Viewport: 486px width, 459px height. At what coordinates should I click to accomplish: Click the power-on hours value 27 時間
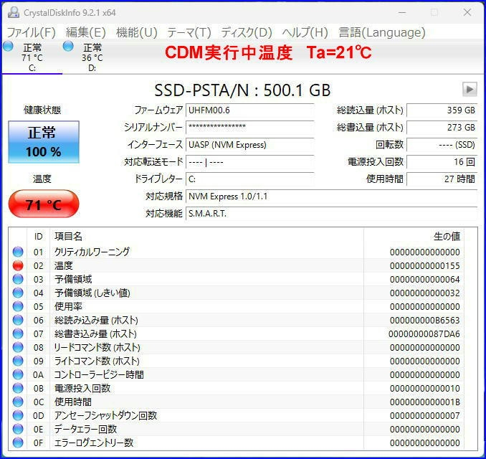coord(442,179)
